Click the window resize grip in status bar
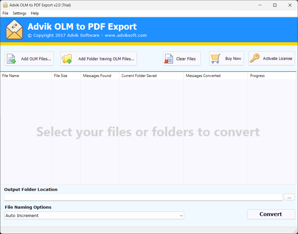The height and width of the screenshot is (234, 298). click(x=295, y=231)
